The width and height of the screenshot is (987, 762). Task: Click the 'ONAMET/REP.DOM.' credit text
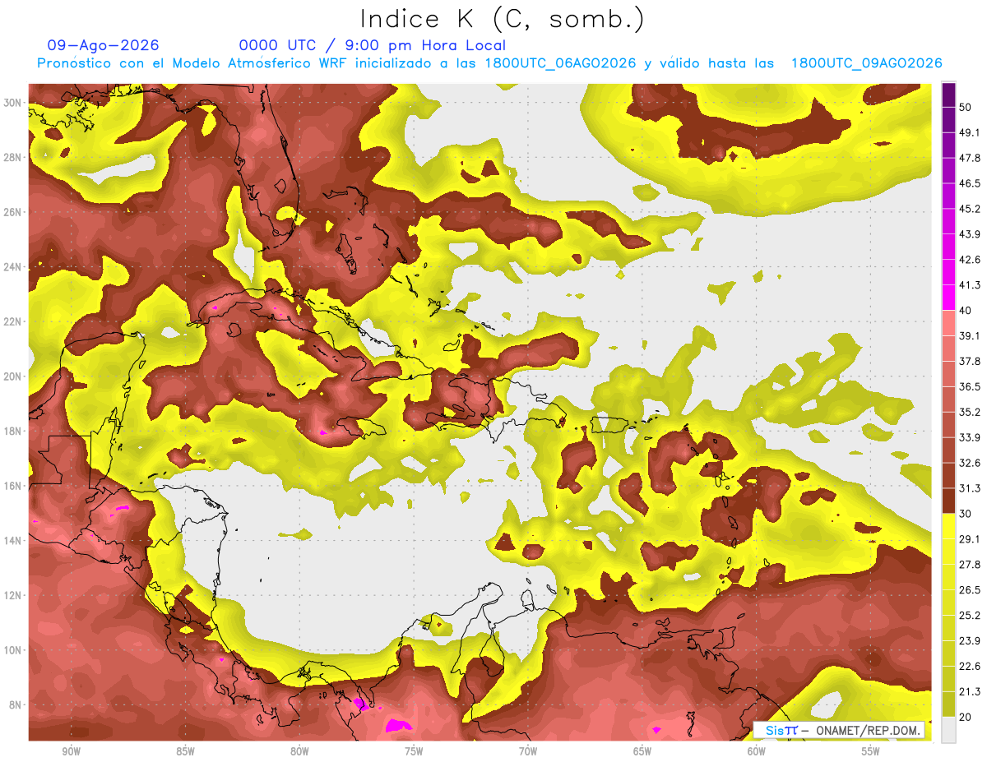tap(869, 730)
